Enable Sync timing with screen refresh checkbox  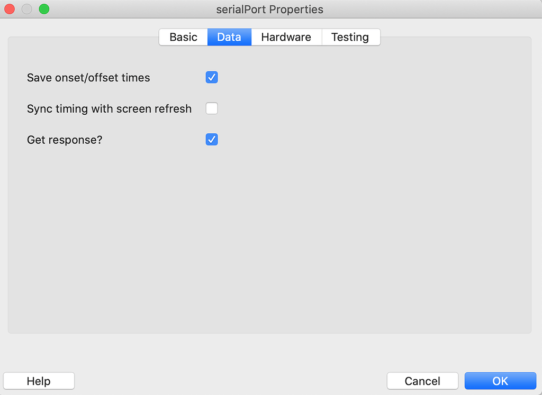[212, 109]
